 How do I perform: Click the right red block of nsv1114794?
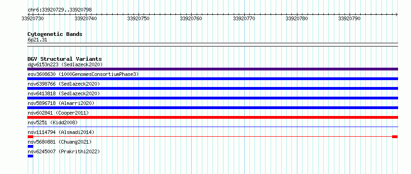click(x=395, y=137)
